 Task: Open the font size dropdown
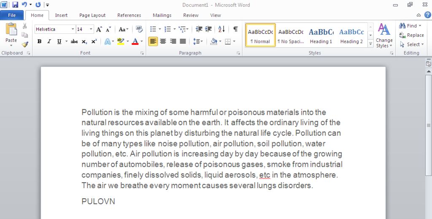coord(91,29)
